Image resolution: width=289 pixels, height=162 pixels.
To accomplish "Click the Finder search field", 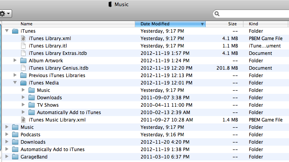I will (x=251, y=14).
